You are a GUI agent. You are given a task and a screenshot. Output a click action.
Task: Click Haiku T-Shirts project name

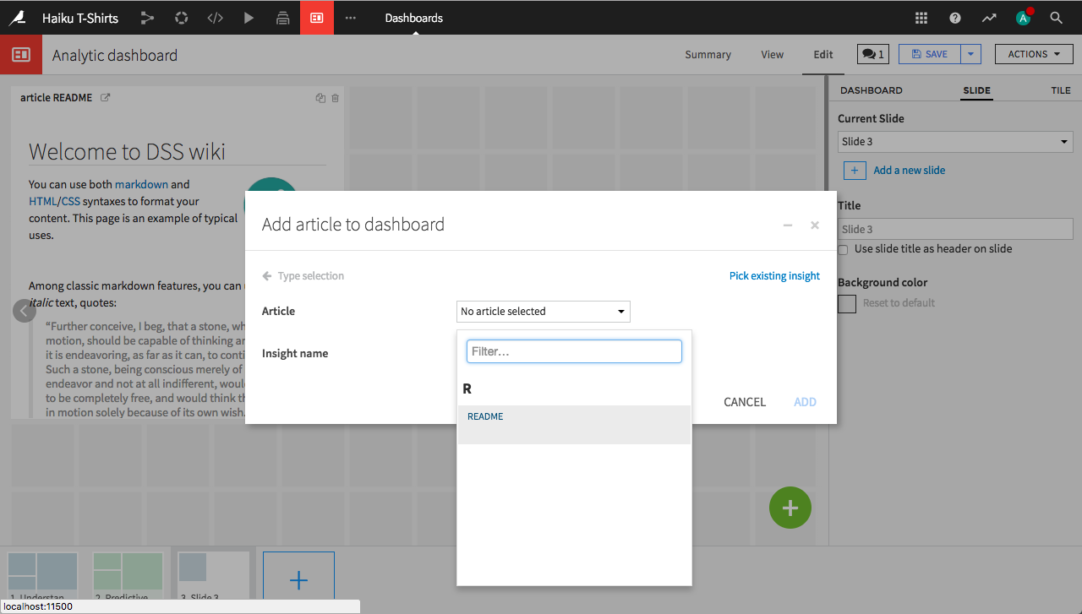click(x=80, y=18)
